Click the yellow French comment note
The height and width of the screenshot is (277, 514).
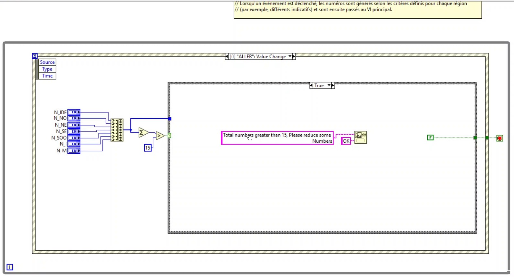pyautogui.click(x=358, y=10)
